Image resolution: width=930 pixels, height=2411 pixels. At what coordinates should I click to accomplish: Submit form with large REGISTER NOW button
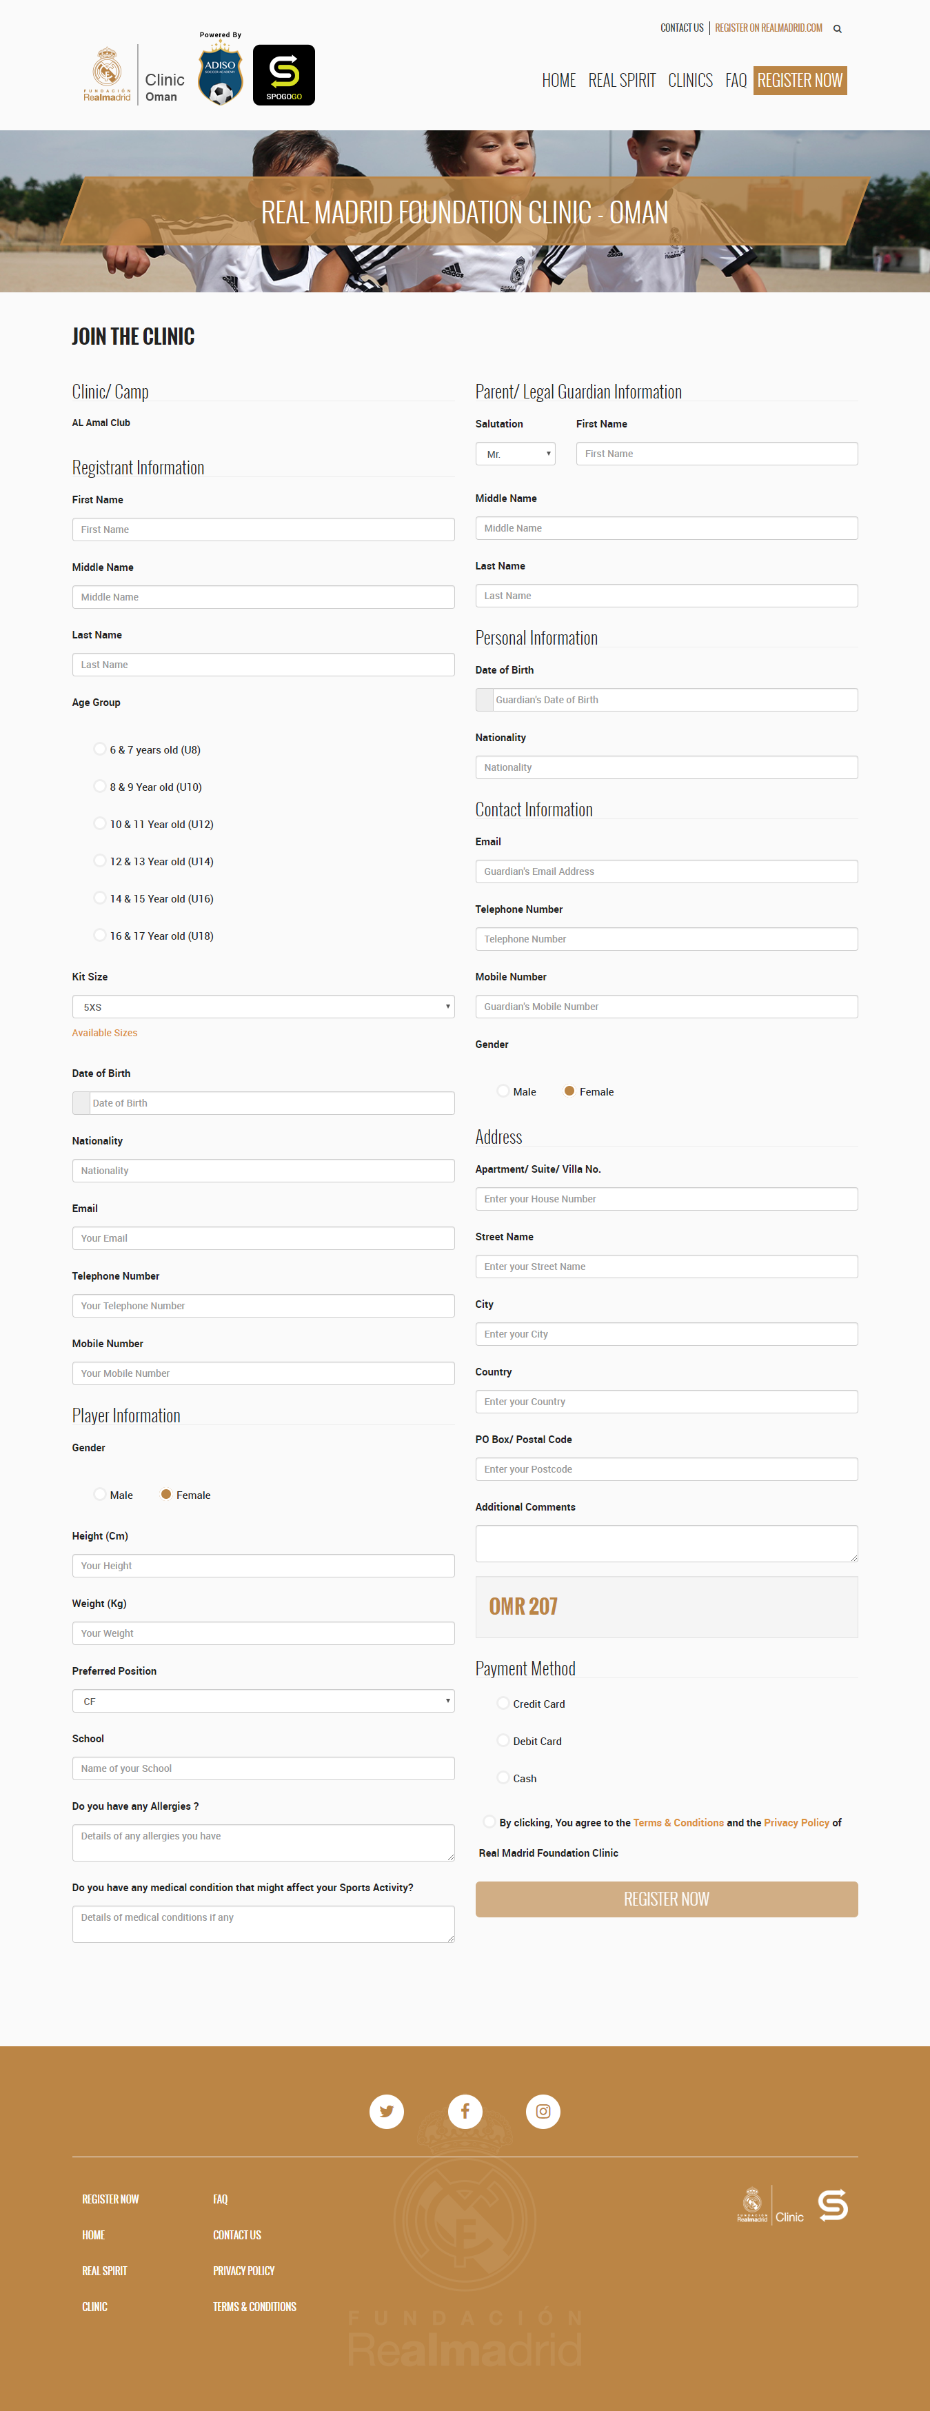pos(666,1899)
